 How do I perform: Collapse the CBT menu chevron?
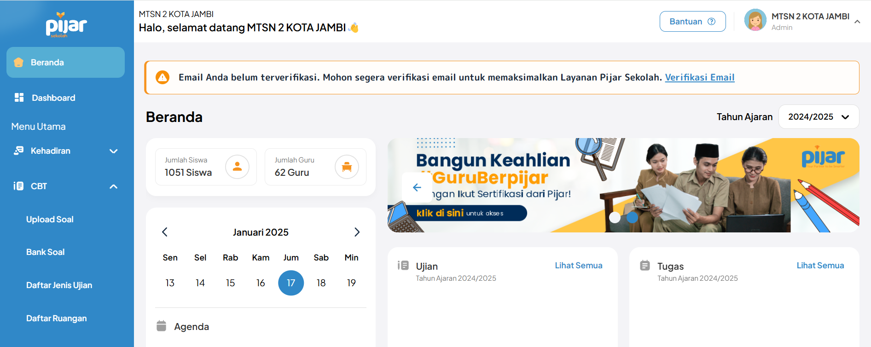(114, 186)
